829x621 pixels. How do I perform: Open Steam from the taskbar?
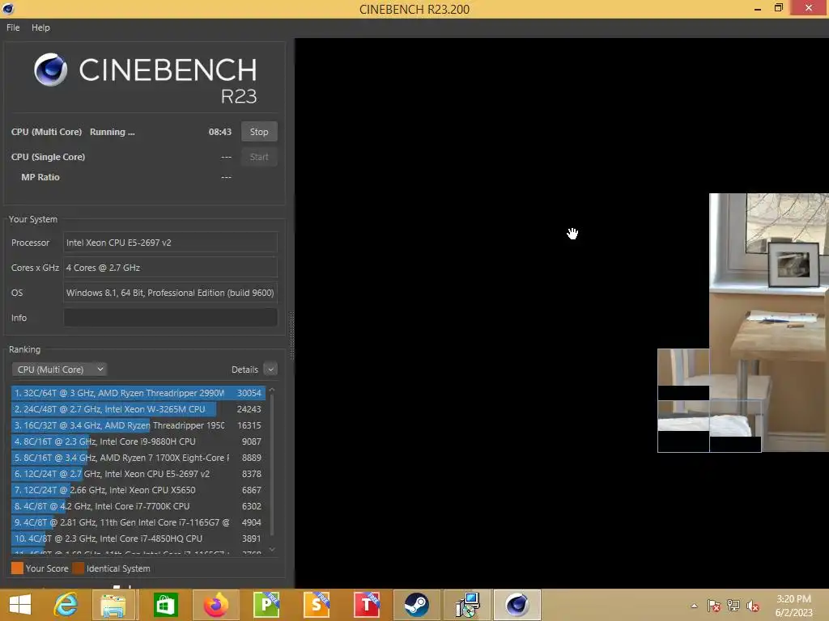[x=417, y=605]
